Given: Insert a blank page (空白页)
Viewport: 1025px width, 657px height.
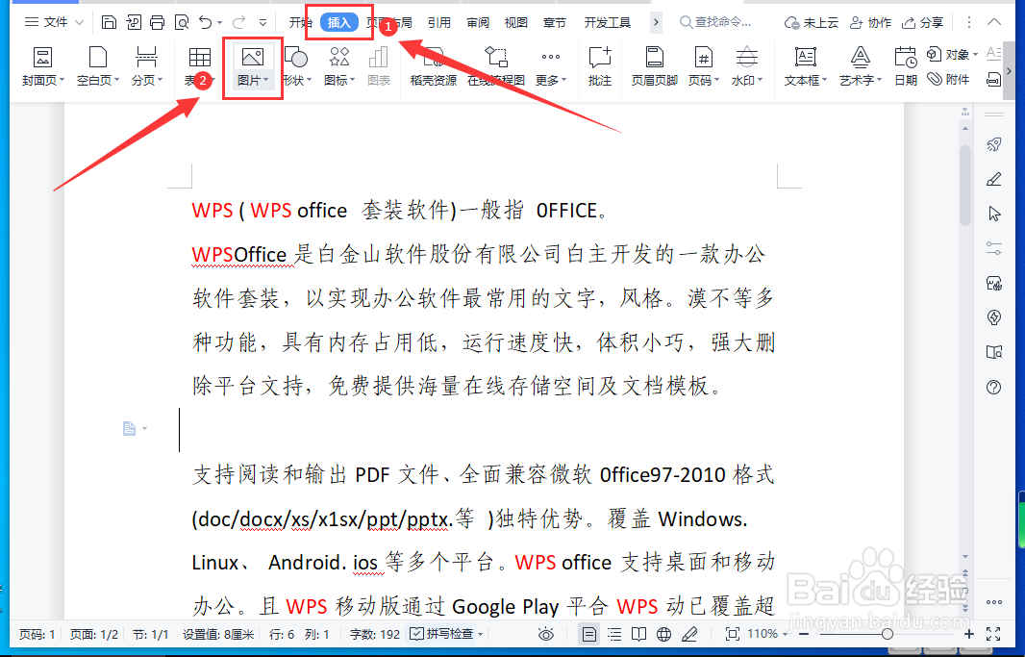Looking at the screenshot, I should [98, 65].
